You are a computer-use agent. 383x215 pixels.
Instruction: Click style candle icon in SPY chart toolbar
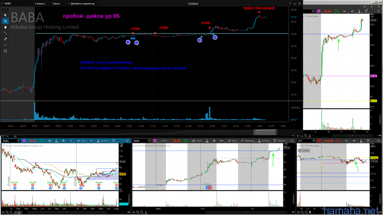354,141
